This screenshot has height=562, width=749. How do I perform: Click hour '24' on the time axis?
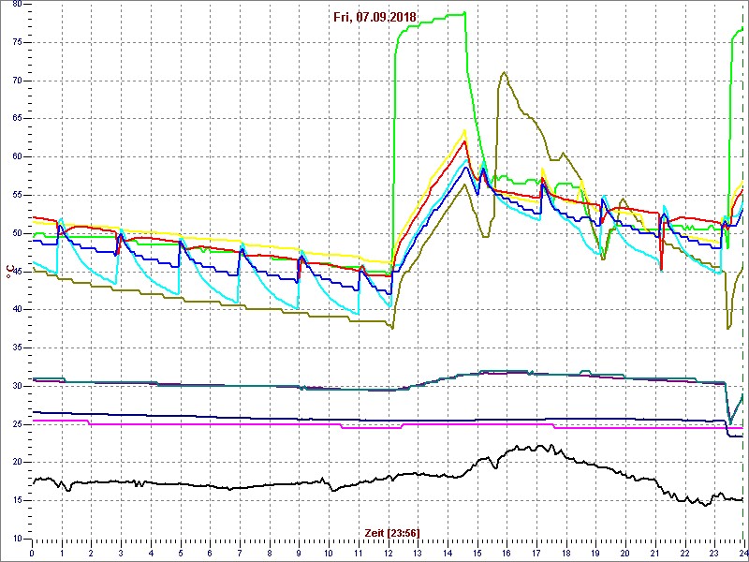click(742, 551)
